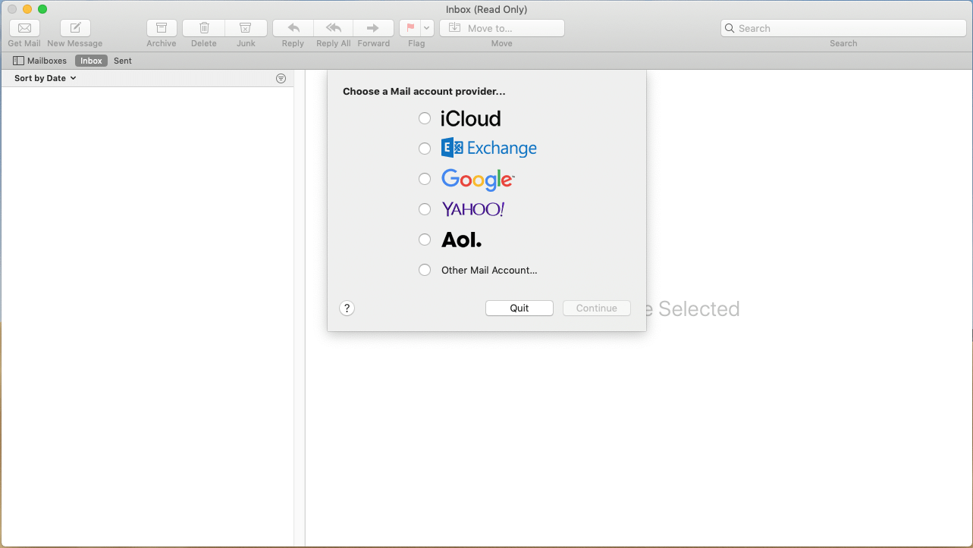Select the Inbox tab in favorites bar
973x548 pixels.
[x=91, y=61]
